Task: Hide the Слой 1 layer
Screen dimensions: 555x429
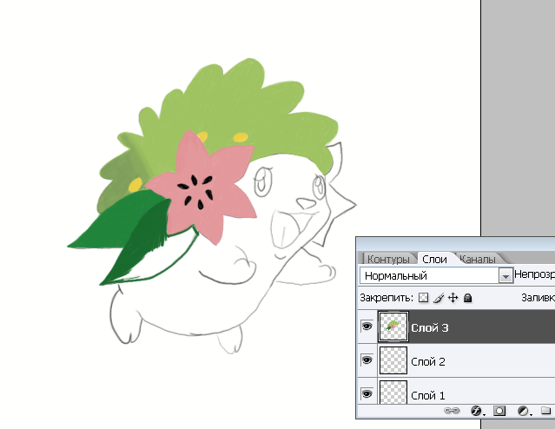Action: click(x=367, y=393)
